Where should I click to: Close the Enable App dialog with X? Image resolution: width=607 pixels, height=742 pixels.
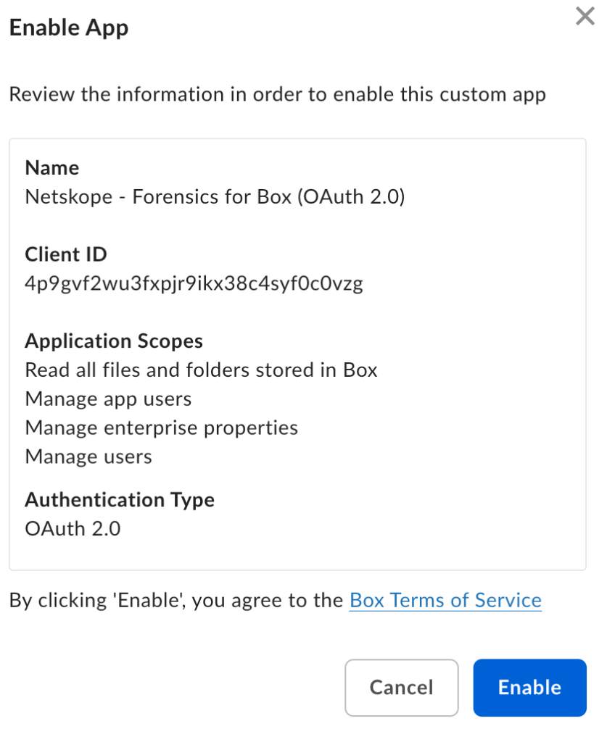[x=585, y=16]
